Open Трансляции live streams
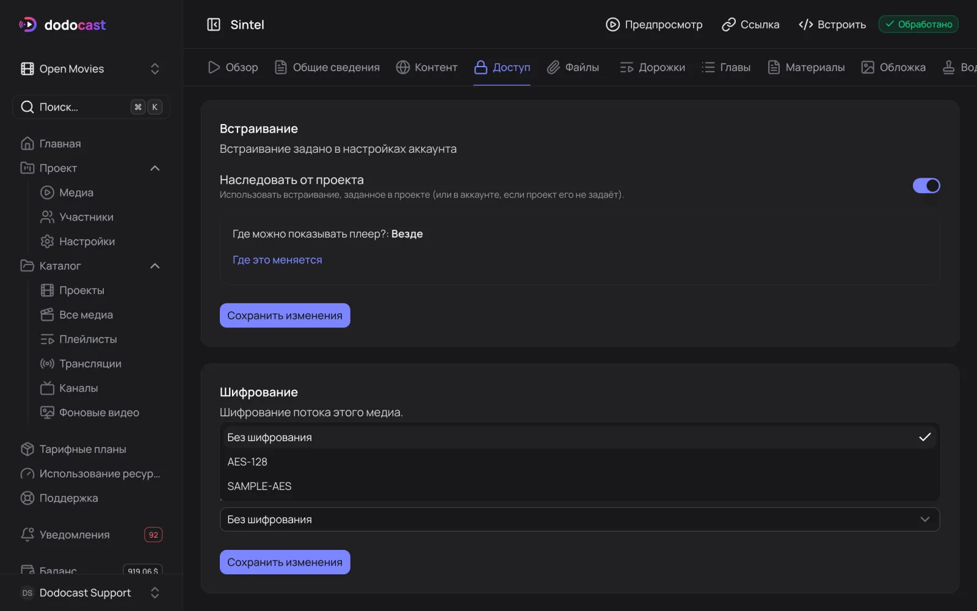The width and height of the screenshot is (977, 611). (101, 364)
